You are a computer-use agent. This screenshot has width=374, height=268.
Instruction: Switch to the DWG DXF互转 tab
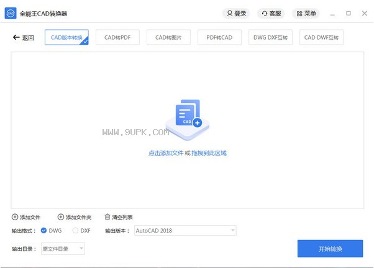click(270, 37)
